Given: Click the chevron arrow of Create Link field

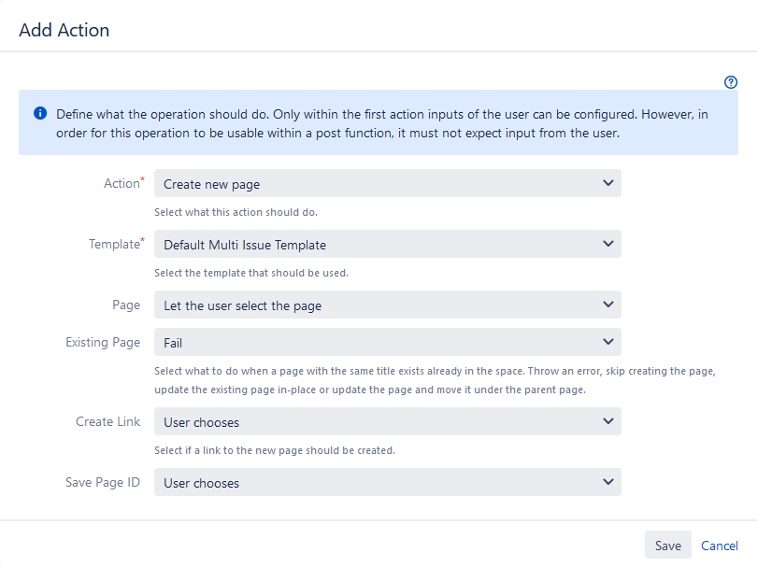Looking at the screenshot, I should point(608,420).
